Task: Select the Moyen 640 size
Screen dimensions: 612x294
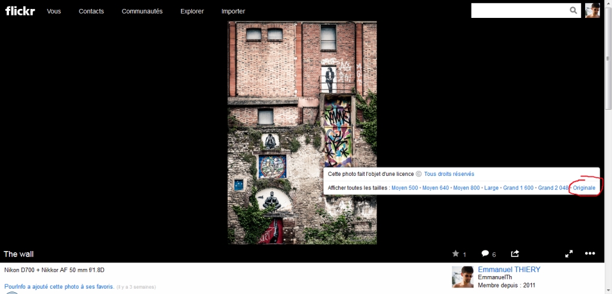Action: point(436,188)
